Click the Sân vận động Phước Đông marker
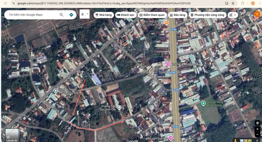262x142 pixels. click(203, 103)
